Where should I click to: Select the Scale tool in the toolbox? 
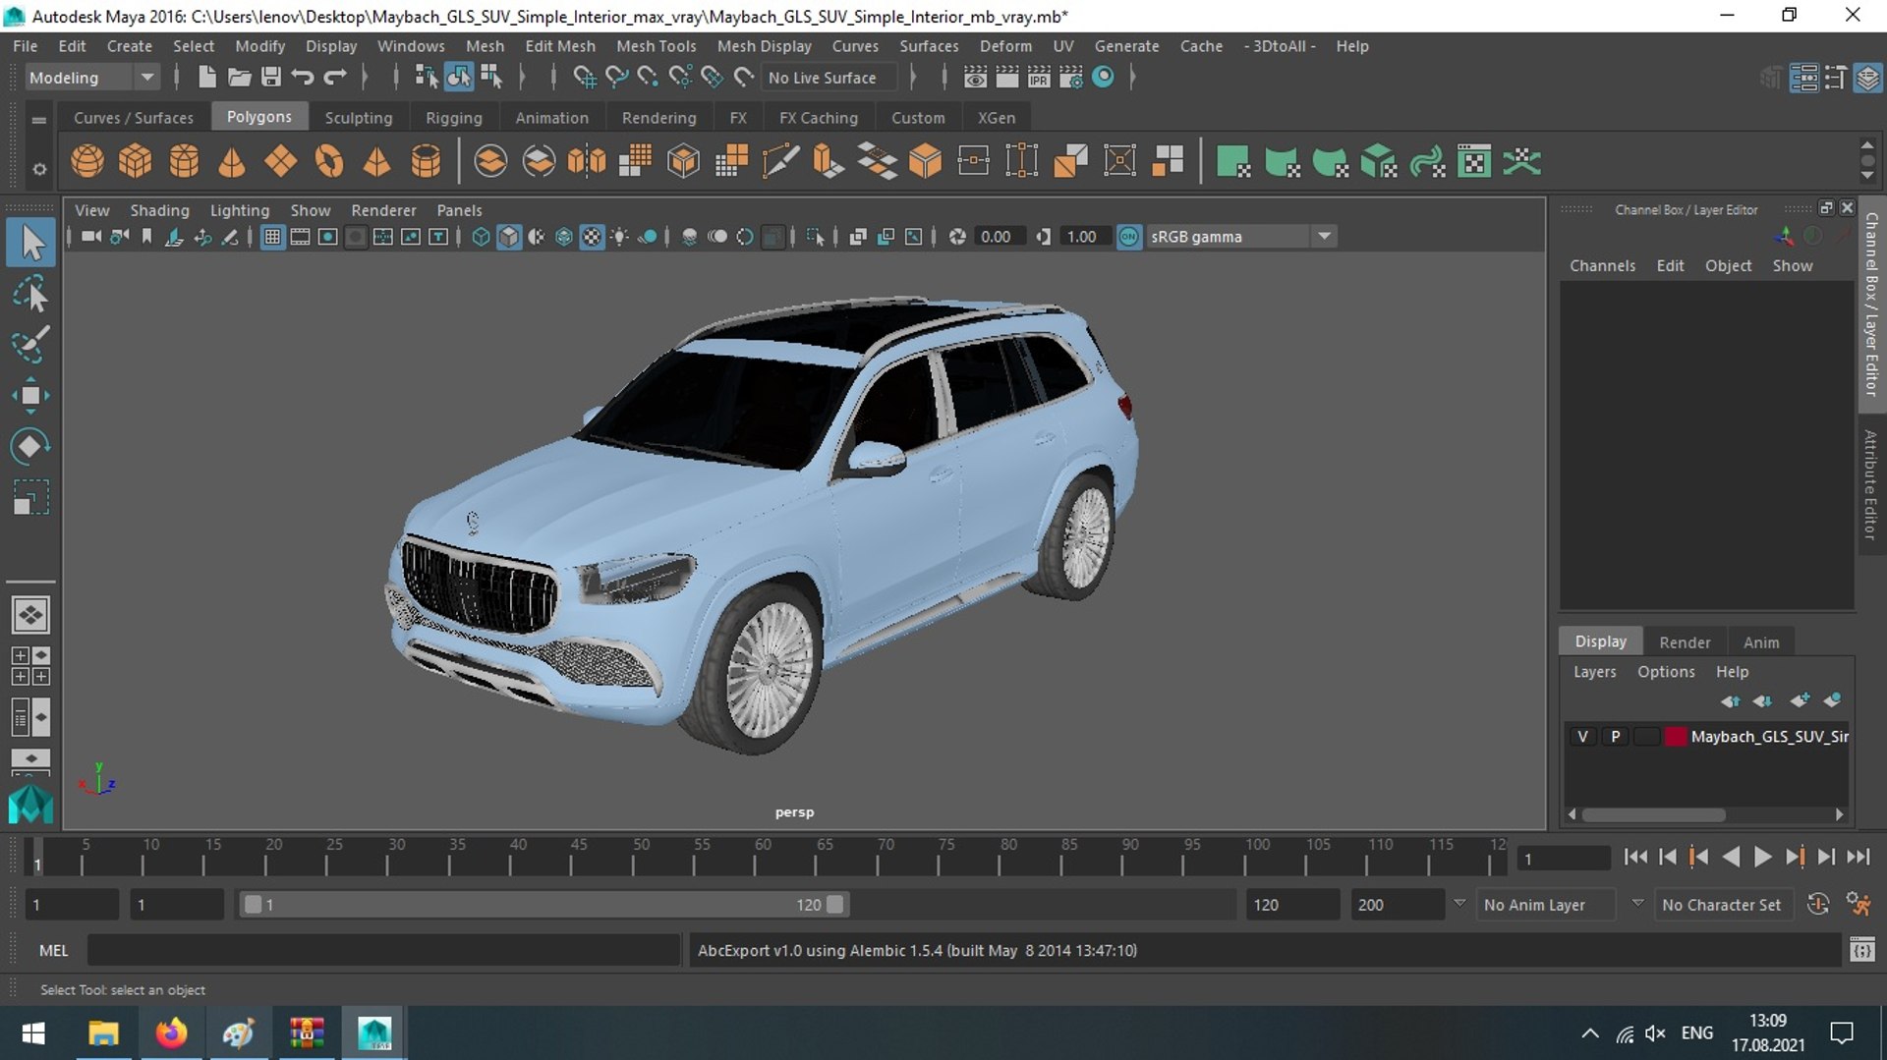coord(30,498)
